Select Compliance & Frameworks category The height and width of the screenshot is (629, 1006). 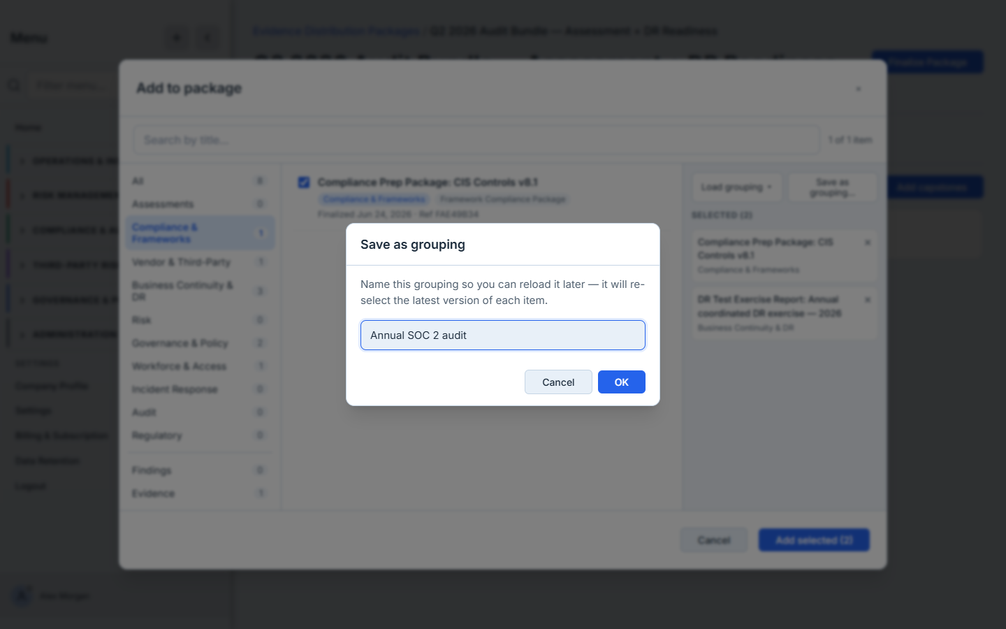[x=200, y=233]
